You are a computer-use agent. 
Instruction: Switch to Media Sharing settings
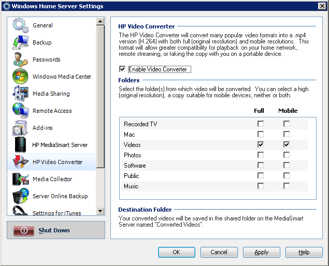[51, 94]
